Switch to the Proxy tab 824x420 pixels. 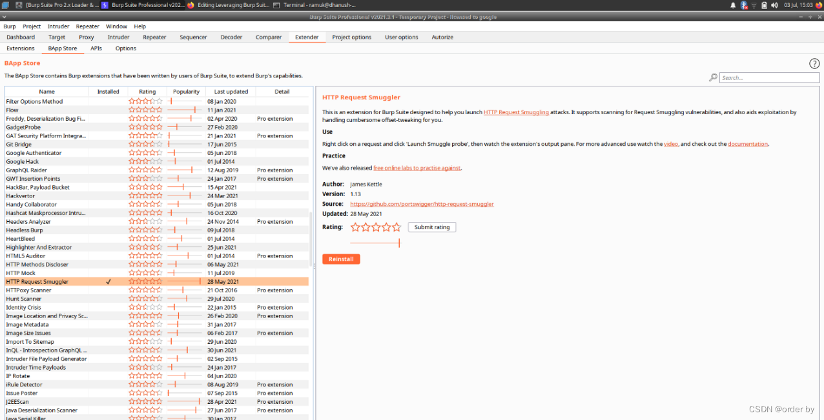click(87, 37)
